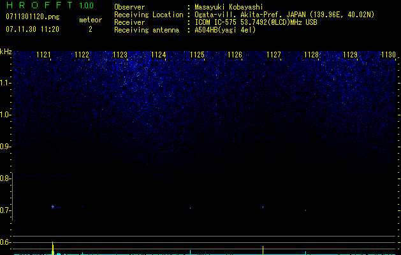Screen dimensions: 401x255
Task: Click the "Receiving antenna" label
Action: pyautogui.click(x=147, y=30)
